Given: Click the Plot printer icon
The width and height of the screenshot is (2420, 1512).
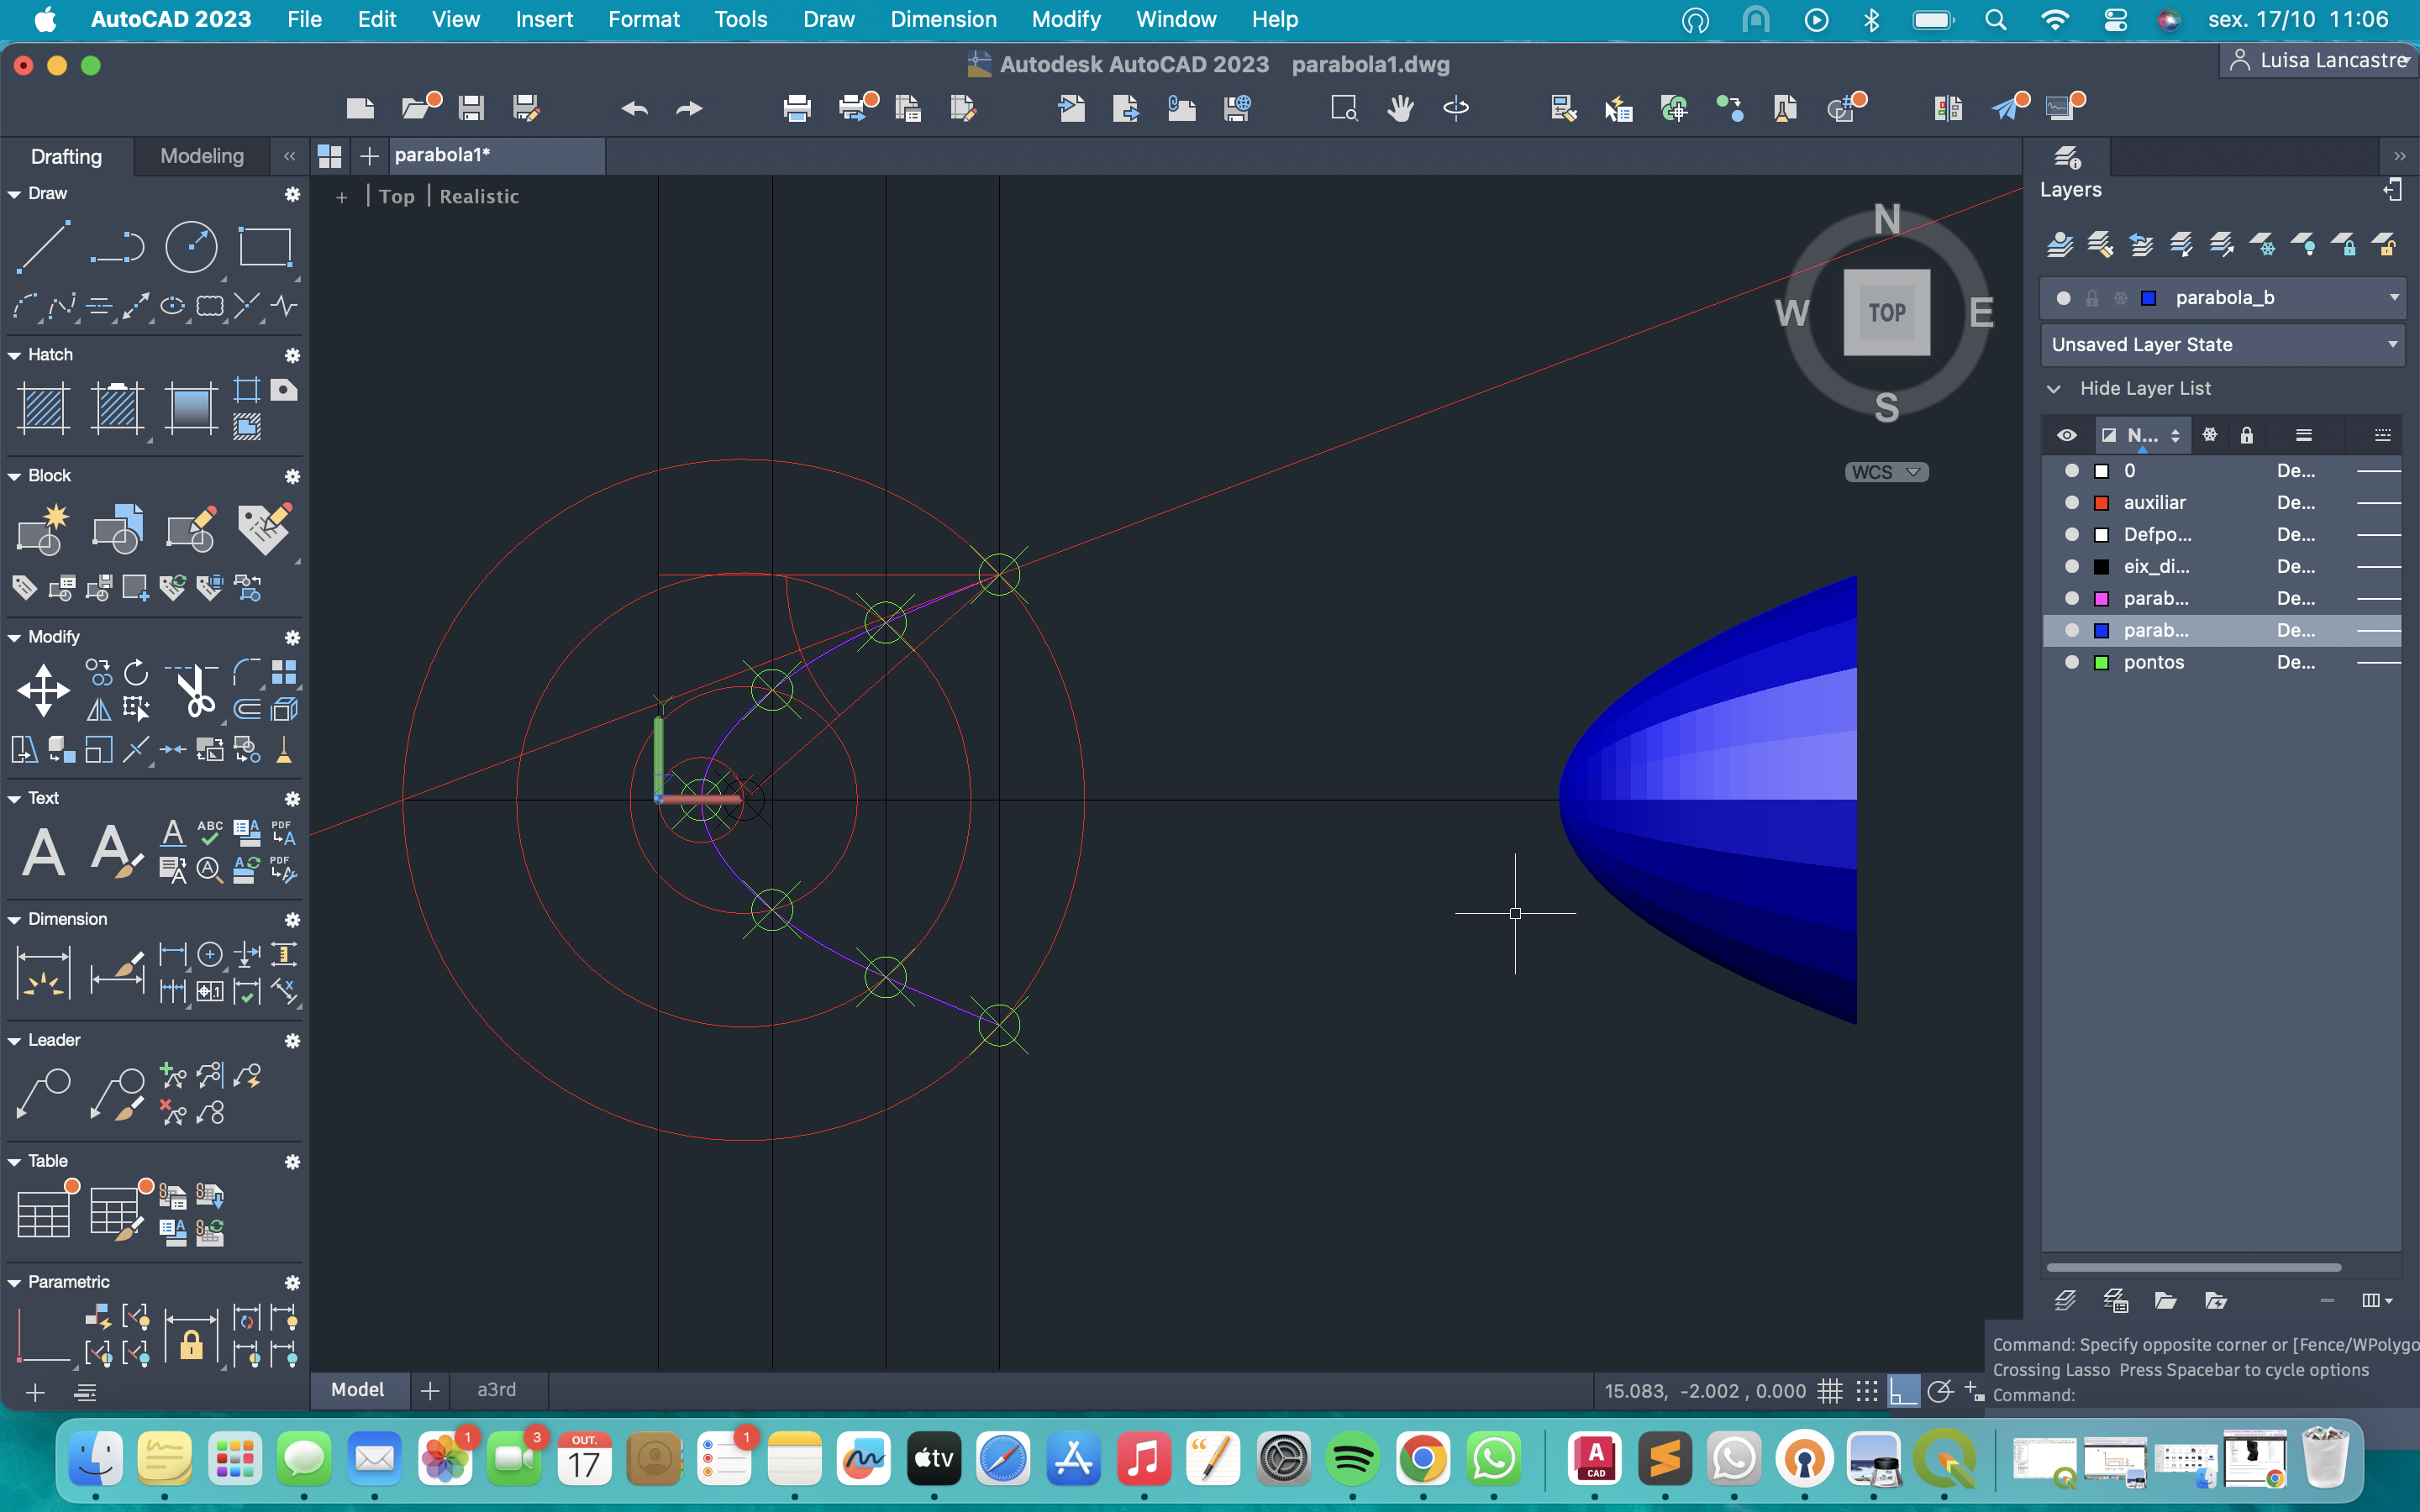Looking at the screenshot, I should coord(796,108).
